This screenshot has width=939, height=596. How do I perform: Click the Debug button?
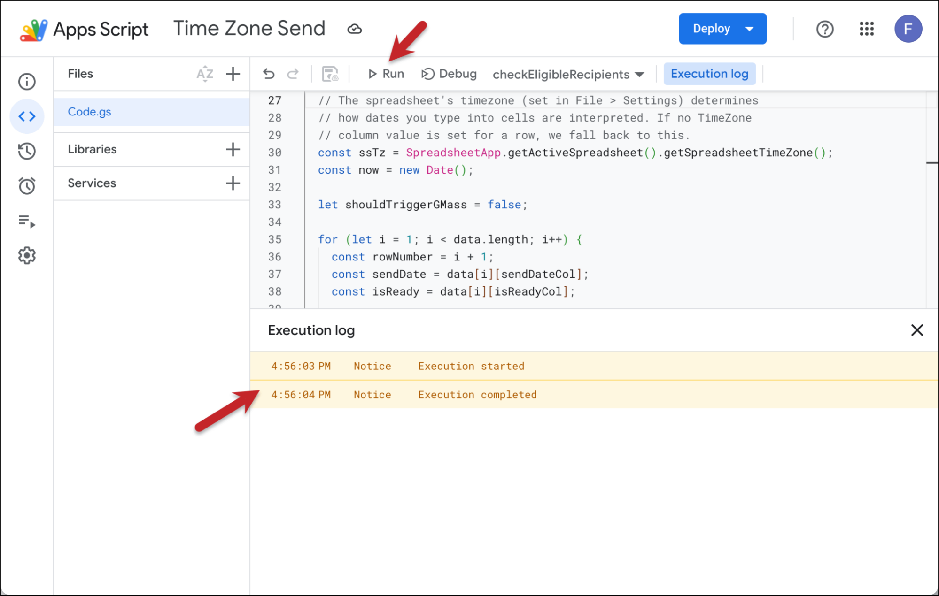[449, 74]
